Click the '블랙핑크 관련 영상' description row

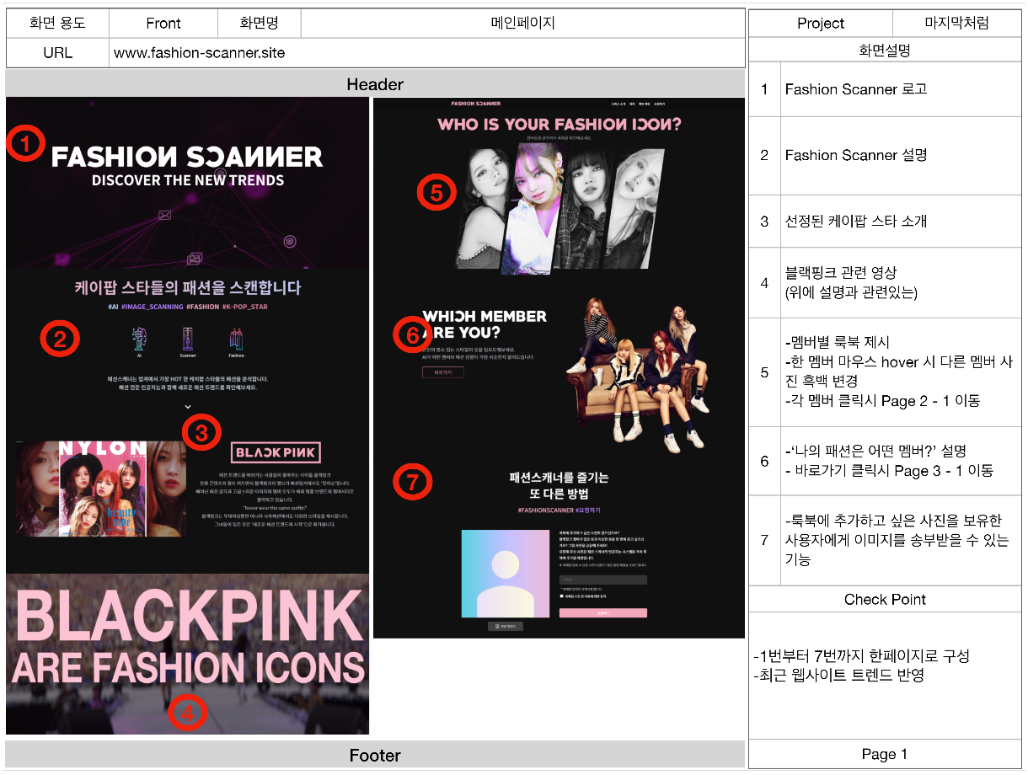(x=901, y=283)
